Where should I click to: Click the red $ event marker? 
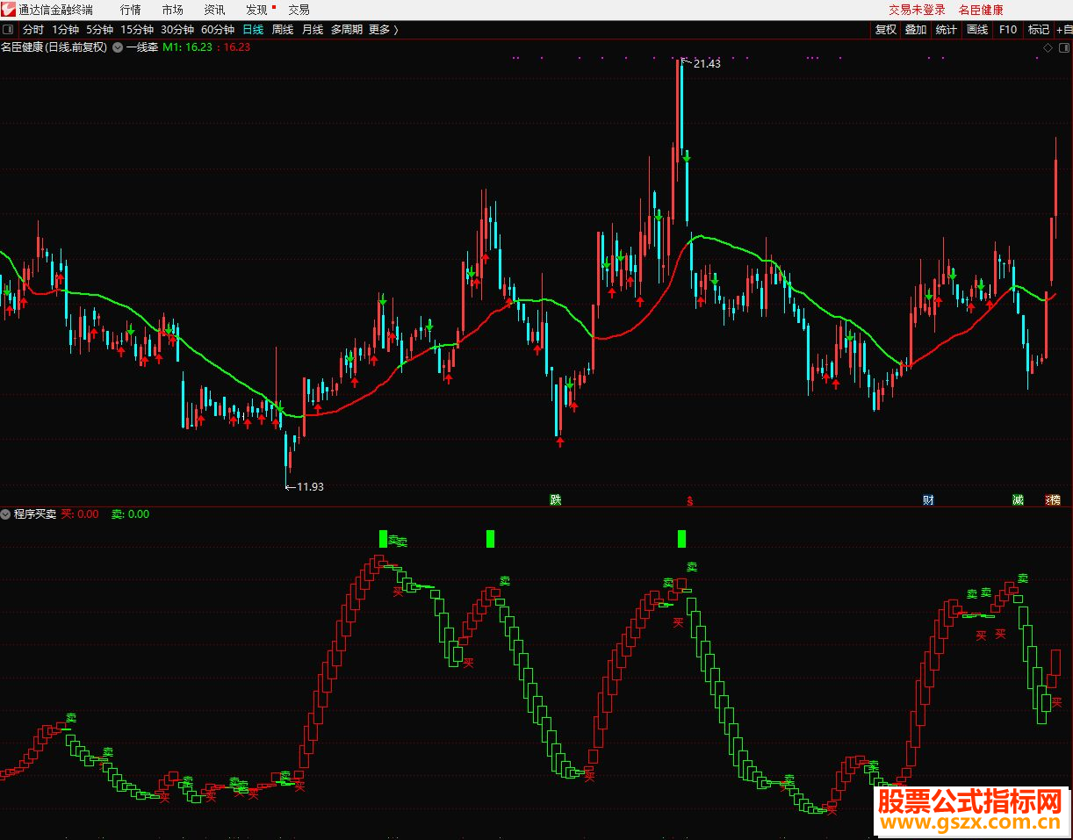690,501
